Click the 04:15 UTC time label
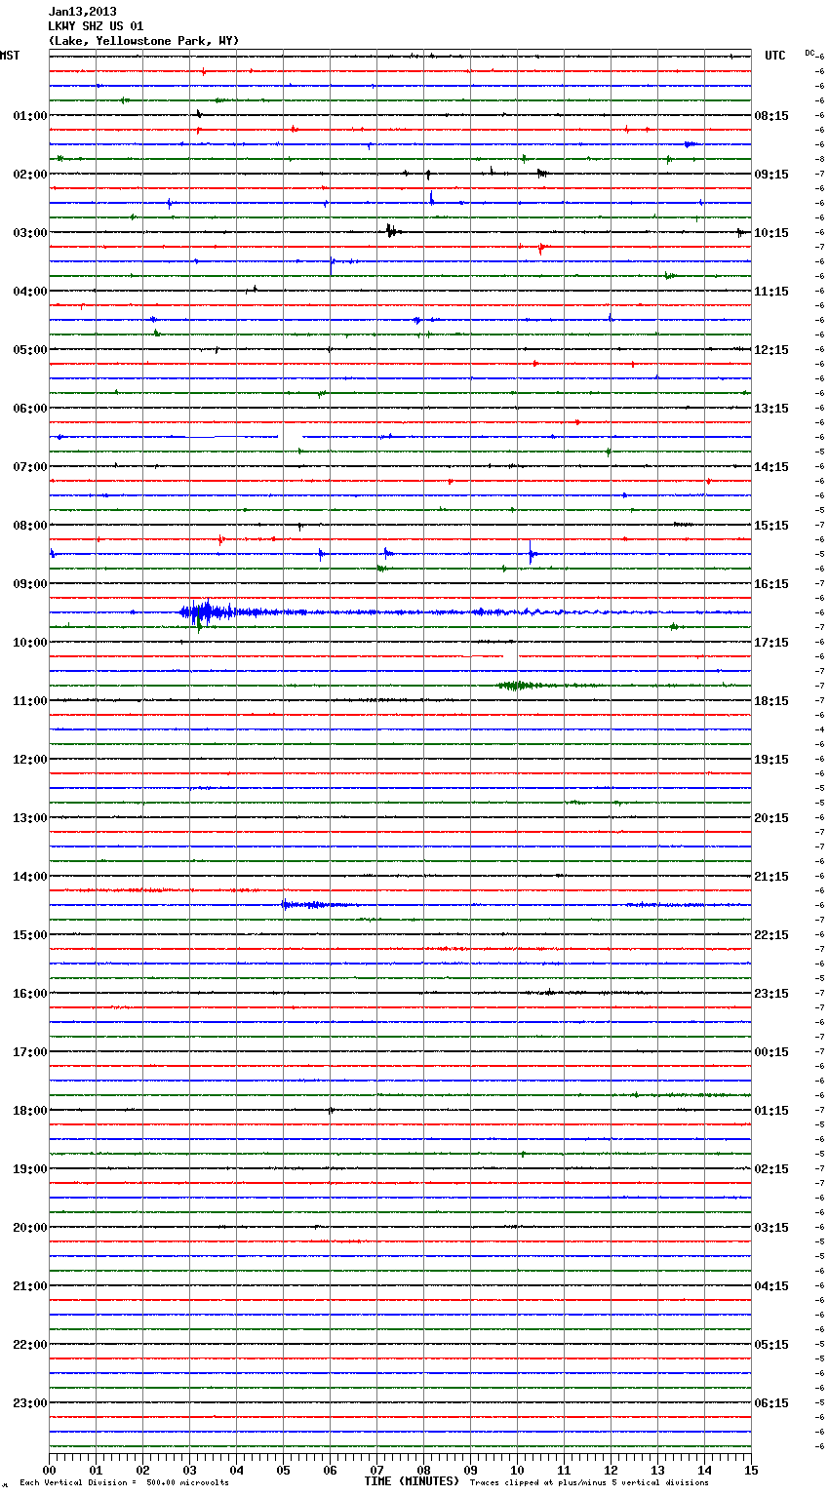 click(x=771, y=1286)
